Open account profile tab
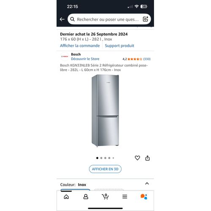211x211 pixels. (x=86, y=197)
